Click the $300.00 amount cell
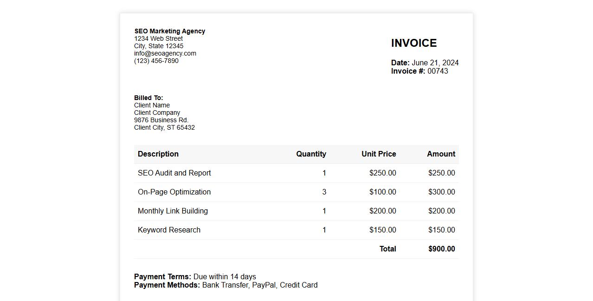 441,192
